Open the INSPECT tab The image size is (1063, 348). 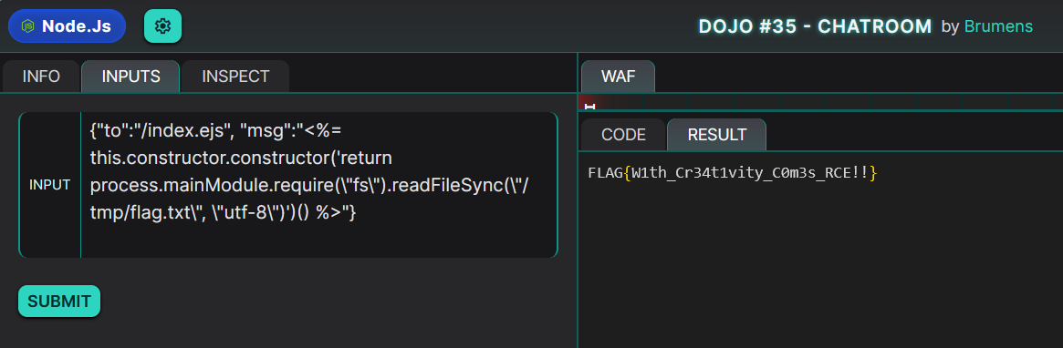pos(235,77)
